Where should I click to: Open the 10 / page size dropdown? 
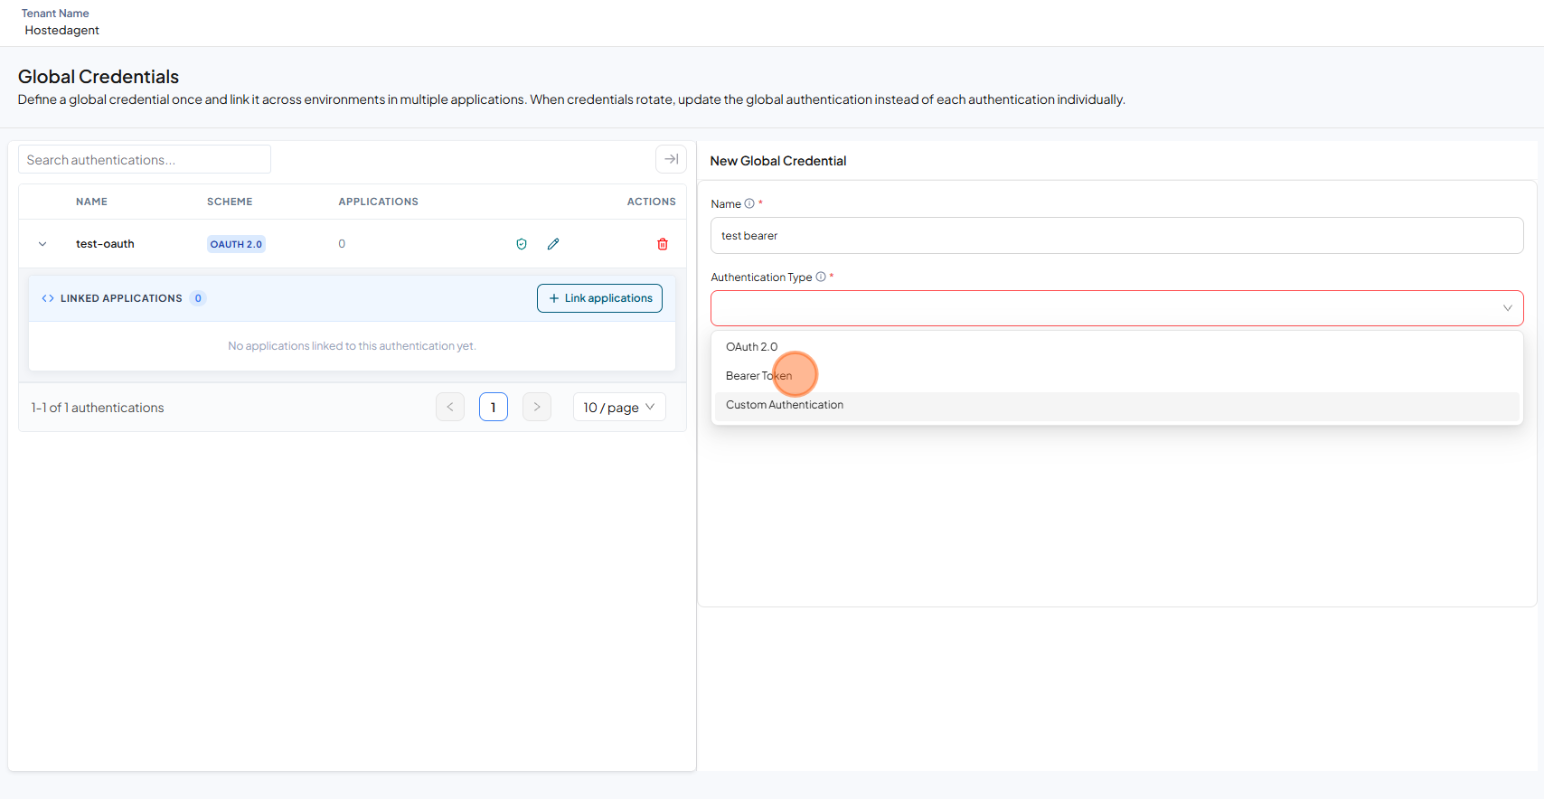coord(619,407)
